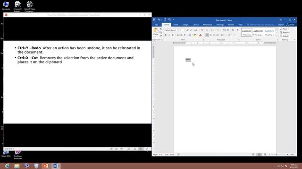
Task: Align text left in Word
Action: point(207,35)
